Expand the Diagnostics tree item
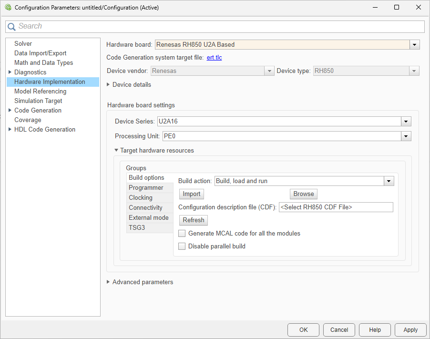 pyautogui.click(x=10, y=72)
